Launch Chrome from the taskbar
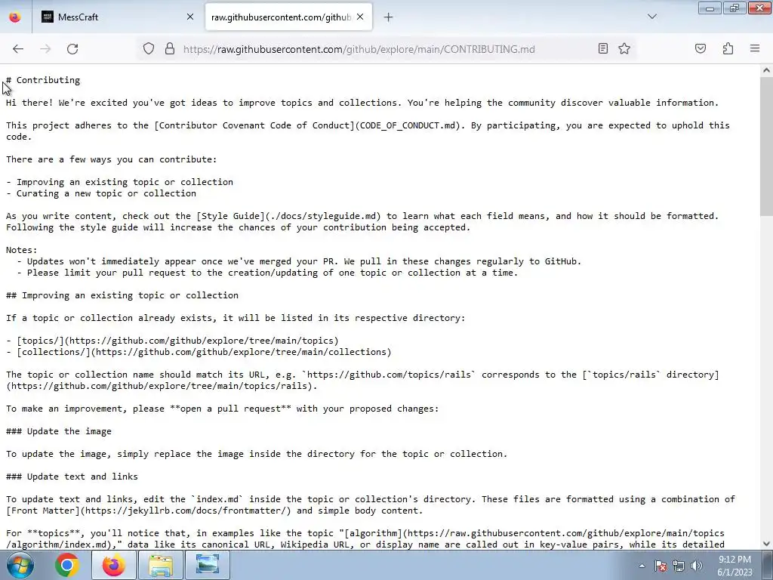773x580 pixels. [x=66, y=565]
